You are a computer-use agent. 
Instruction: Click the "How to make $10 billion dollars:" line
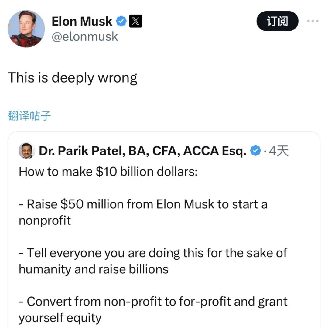click(108, 172)
